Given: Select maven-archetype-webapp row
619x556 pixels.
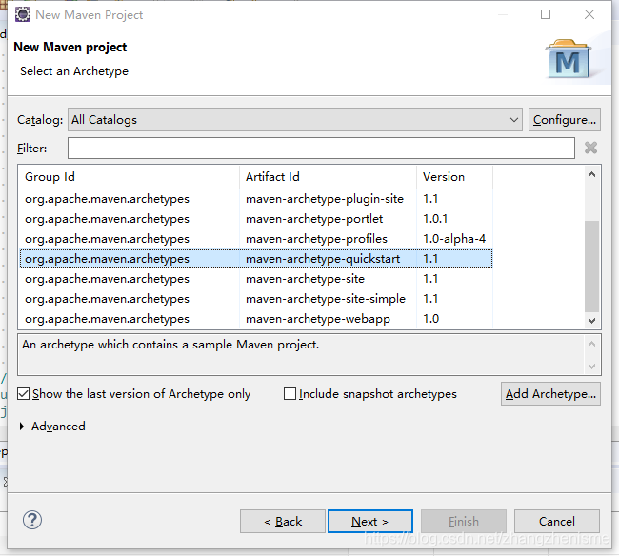Looking at the screenshot, I should point(256,319).
